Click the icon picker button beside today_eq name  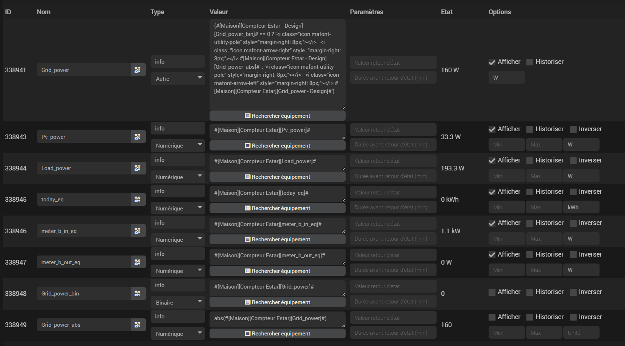pyautogui.click(x=138, y=199)
